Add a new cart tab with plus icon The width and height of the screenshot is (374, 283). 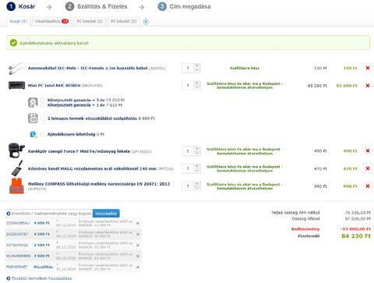click(146, 22)
